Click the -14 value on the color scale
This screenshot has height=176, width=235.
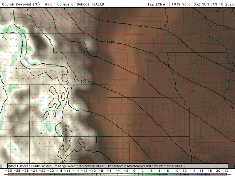click(x=76, y=171)
